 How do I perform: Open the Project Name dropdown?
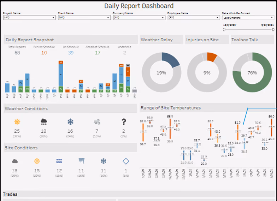point(29,18)
